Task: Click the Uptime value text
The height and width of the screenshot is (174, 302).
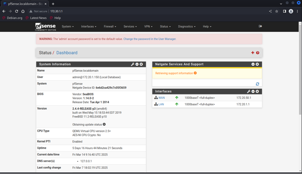Action: (97, 148)
